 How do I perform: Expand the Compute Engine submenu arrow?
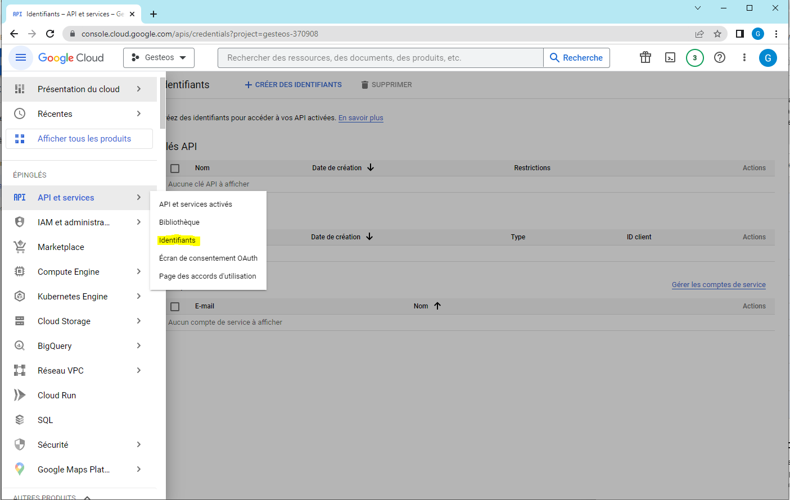[139, 272]
